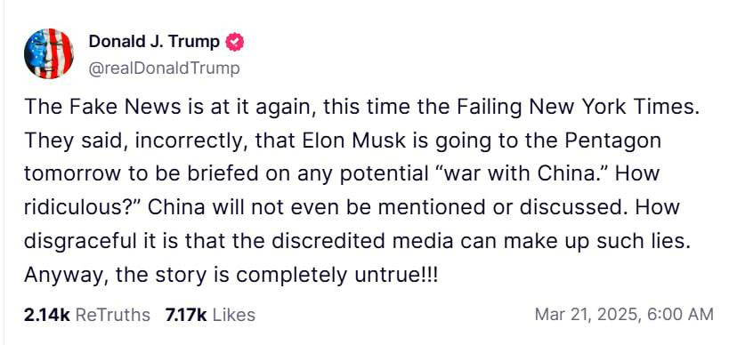Click the Likes label
This screenshot has width=729, height=345.
[234, 315]
